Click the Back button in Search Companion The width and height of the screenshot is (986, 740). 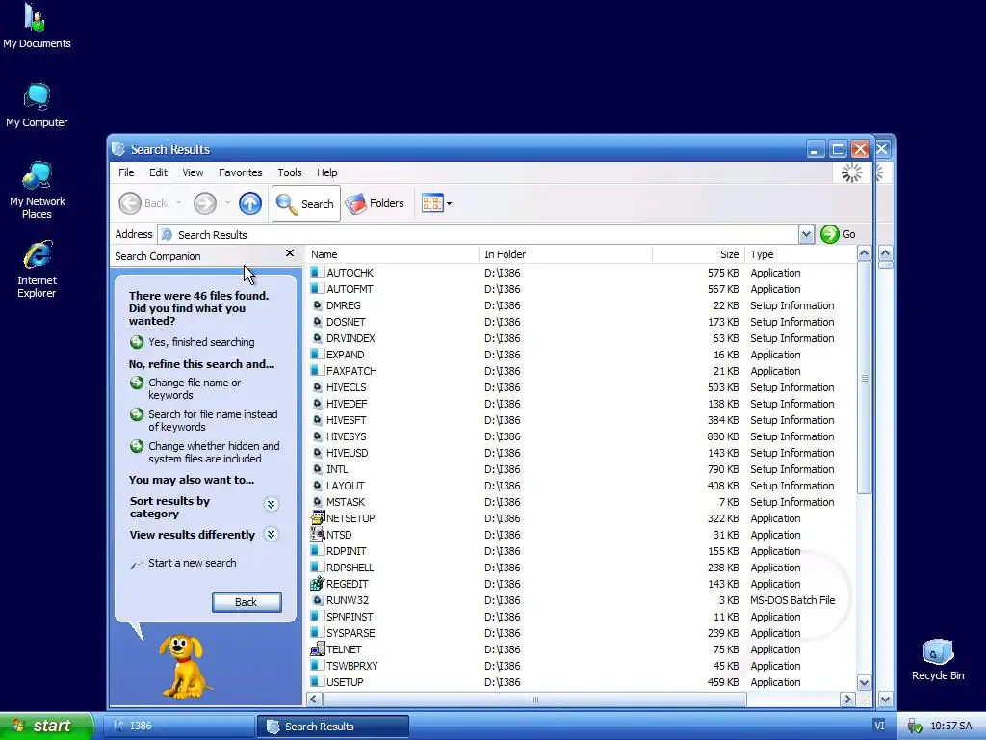pos(246,602)
